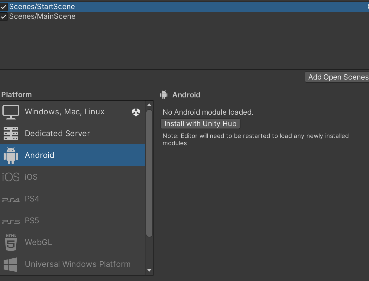This screenshot has height=281, width=369.
Task: Click the iOS platform icon
Action: (x=11, y=177)
